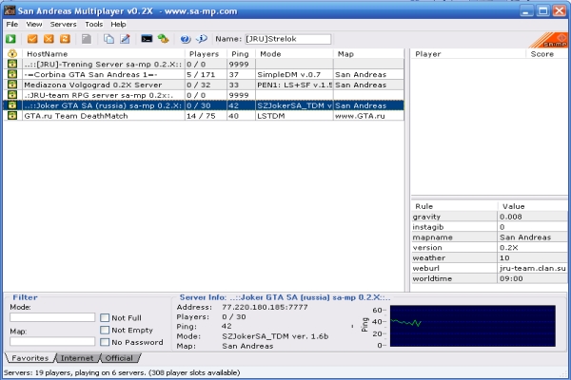The image size is (571, 380).
Task: Sort servers by the Players column header
Action: [207, 54]
